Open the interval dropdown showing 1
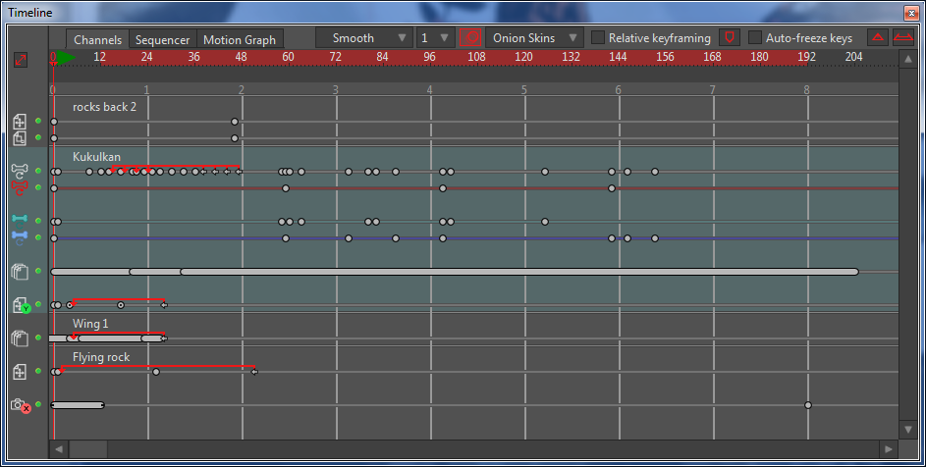Image resolution: width=926 pixels, height=467 pixels. tap(435, 38)
